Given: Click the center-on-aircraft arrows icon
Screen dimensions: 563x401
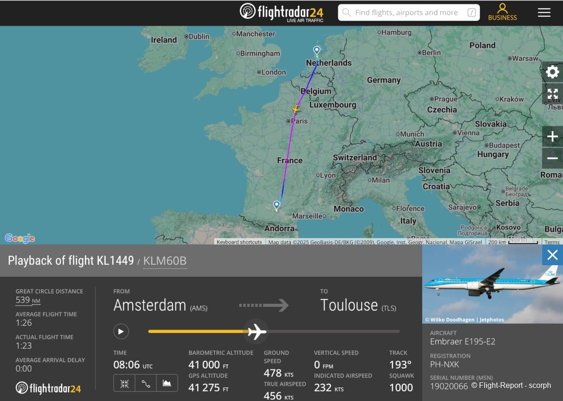Looking at the screenshot, I should tap(124, 383).
